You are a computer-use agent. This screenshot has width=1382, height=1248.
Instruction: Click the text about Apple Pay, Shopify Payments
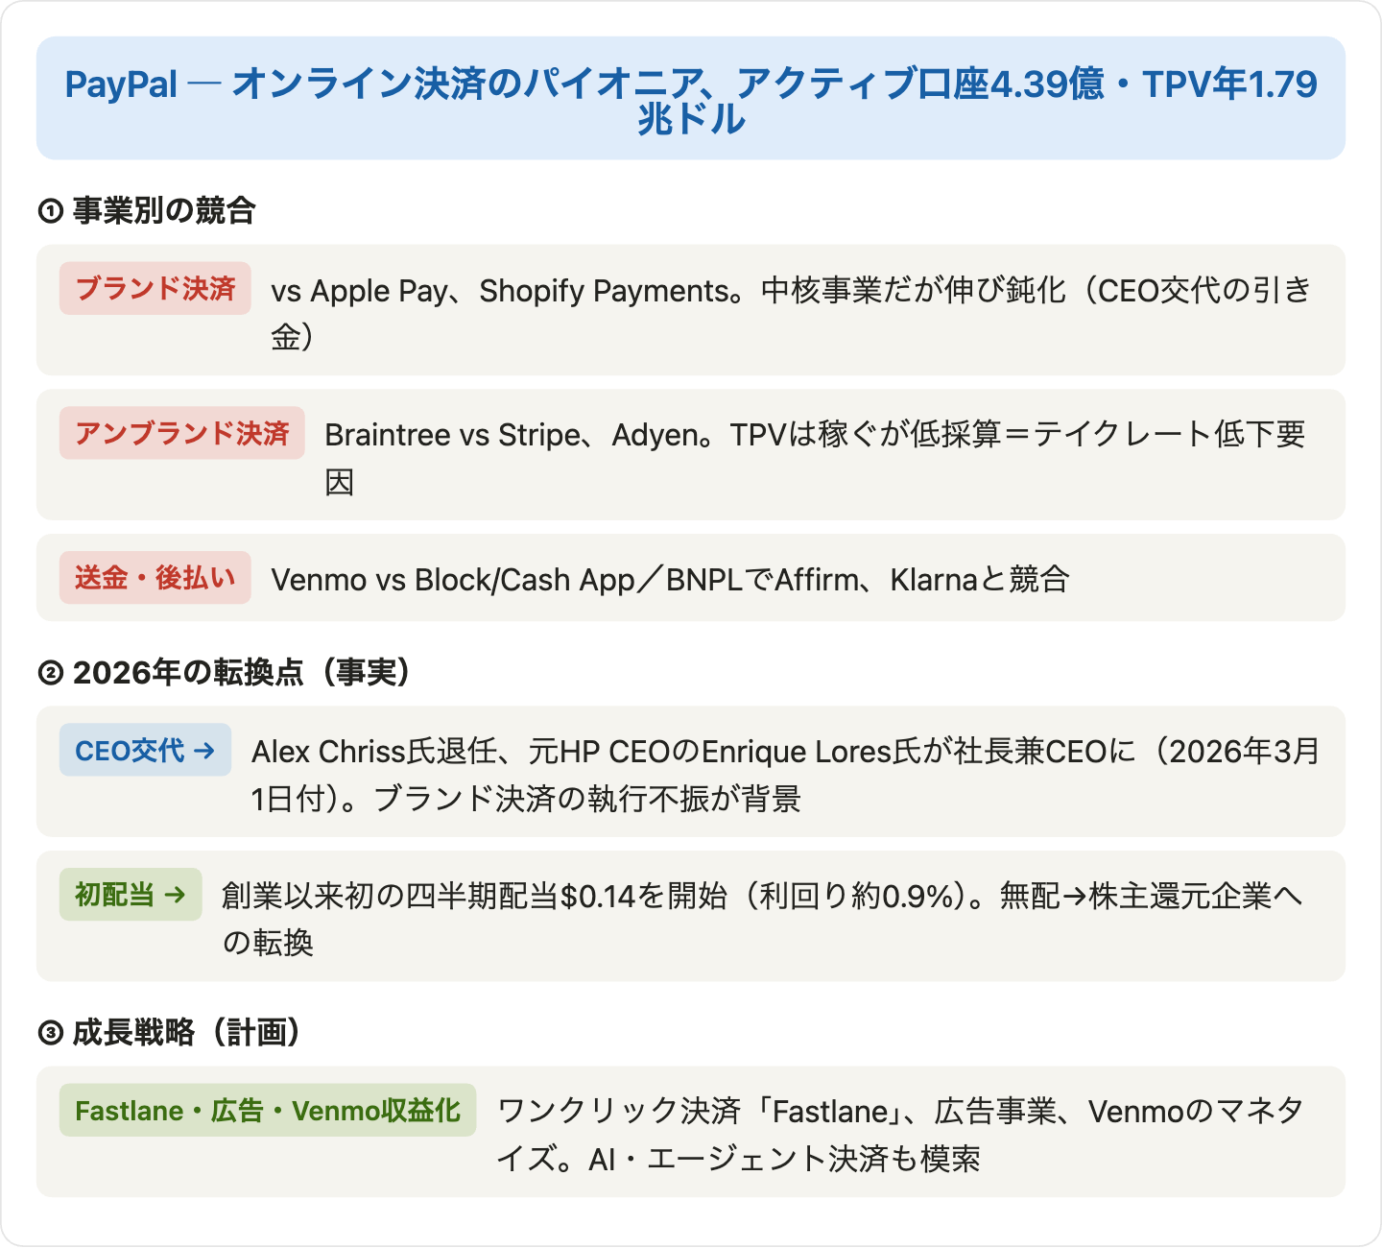point(790,313)
